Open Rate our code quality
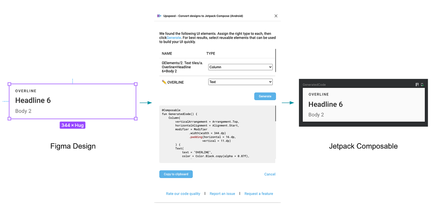 coord(183,193)
